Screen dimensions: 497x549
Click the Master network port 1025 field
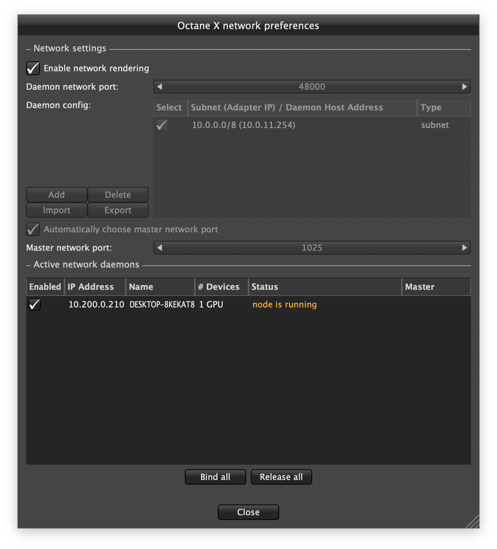[312, 248]
